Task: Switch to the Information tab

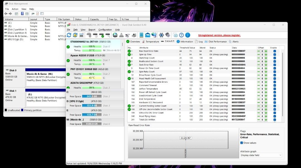Action: click(185, 41)
